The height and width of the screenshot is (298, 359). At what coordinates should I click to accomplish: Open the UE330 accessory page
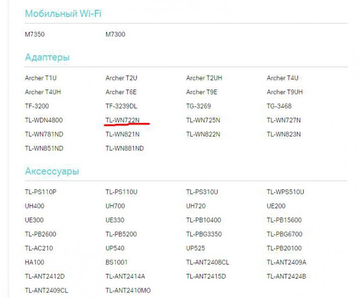pyautogui.click(x=115, y=220)
